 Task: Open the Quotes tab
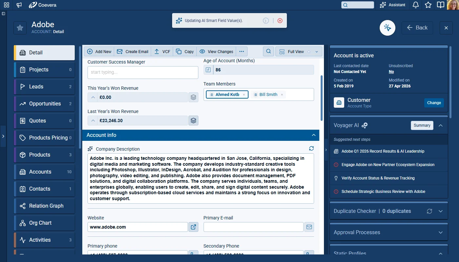44,121
